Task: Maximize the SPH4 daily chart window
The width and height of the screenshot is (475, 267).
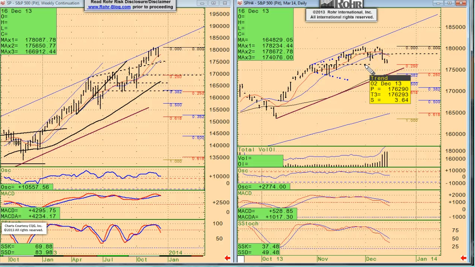Action: pos(450,3)
